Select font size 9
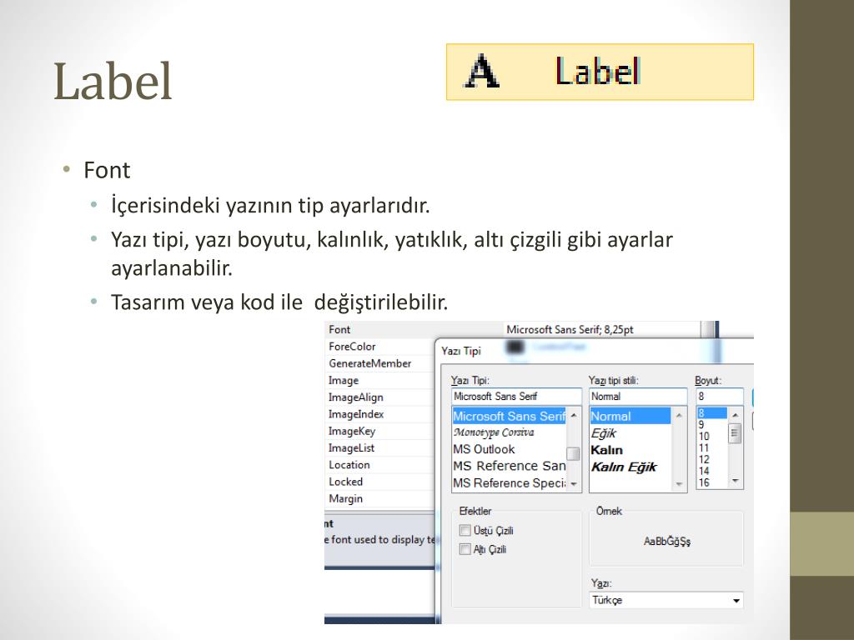This screenshot has width=854, height=640. coord(712,424)
